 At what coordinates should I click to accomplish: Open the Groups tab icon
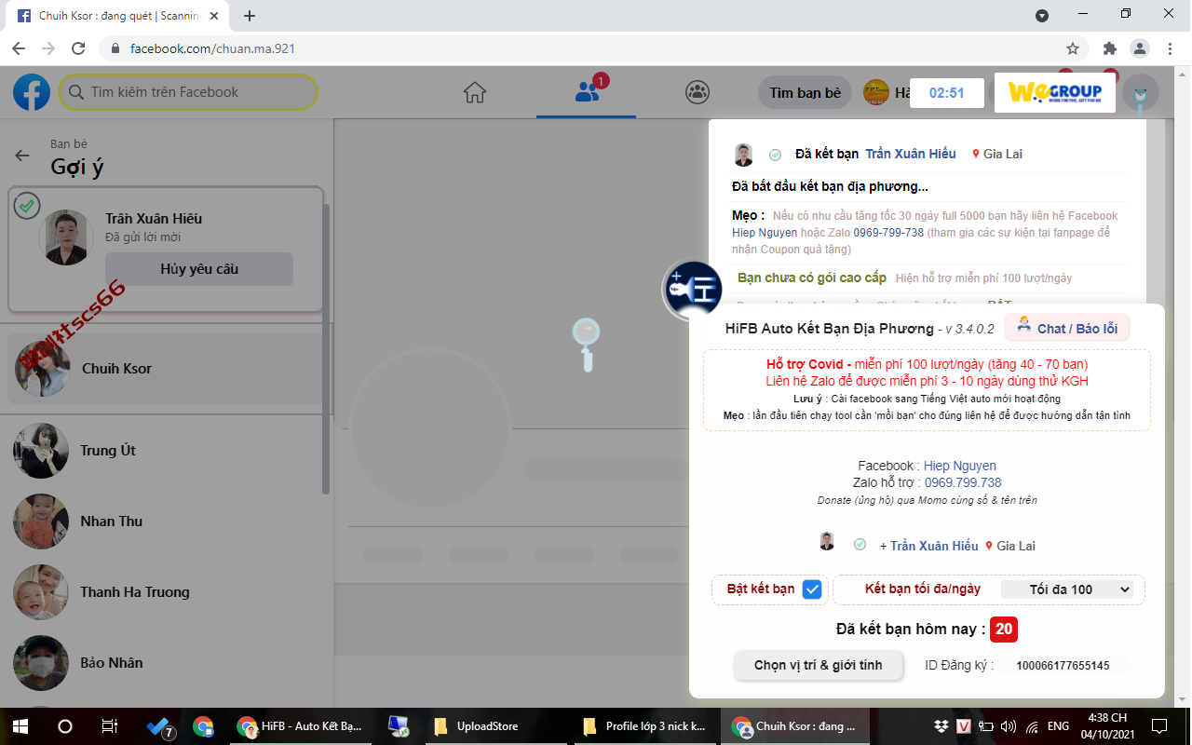click(x=697, y=92)
